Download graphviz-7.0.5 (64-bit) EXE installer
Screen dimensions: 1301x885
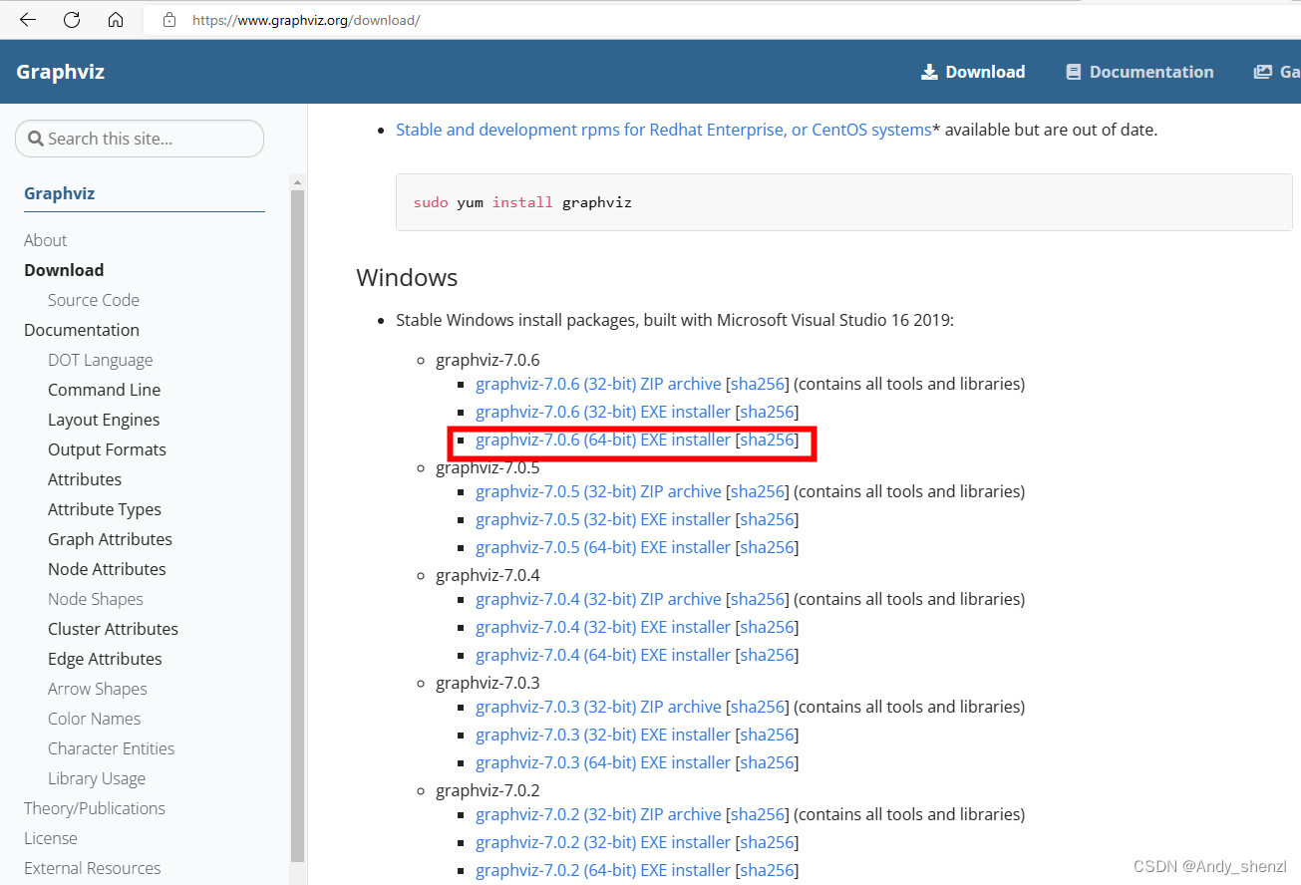tap(603, 547)
